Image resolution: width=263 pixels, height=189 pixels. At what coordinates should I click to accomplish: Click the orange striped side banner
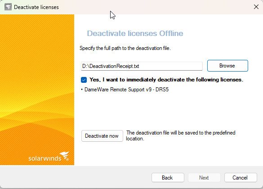[37, 76]
